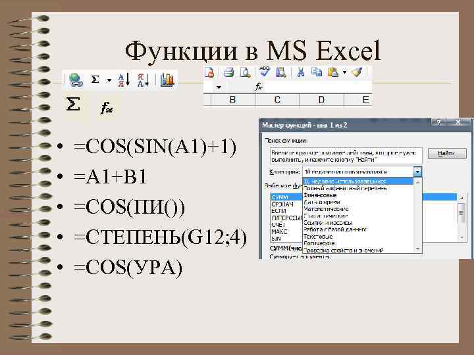
Task: Select column header D
Action: [321, 100]
